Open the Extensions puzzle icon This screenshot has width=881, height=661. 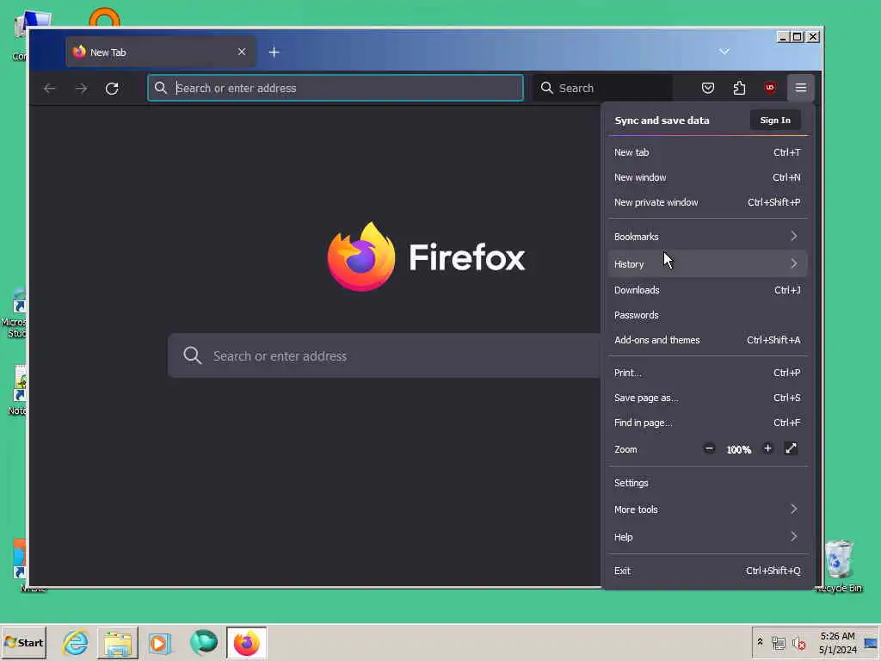coord(739,88)
